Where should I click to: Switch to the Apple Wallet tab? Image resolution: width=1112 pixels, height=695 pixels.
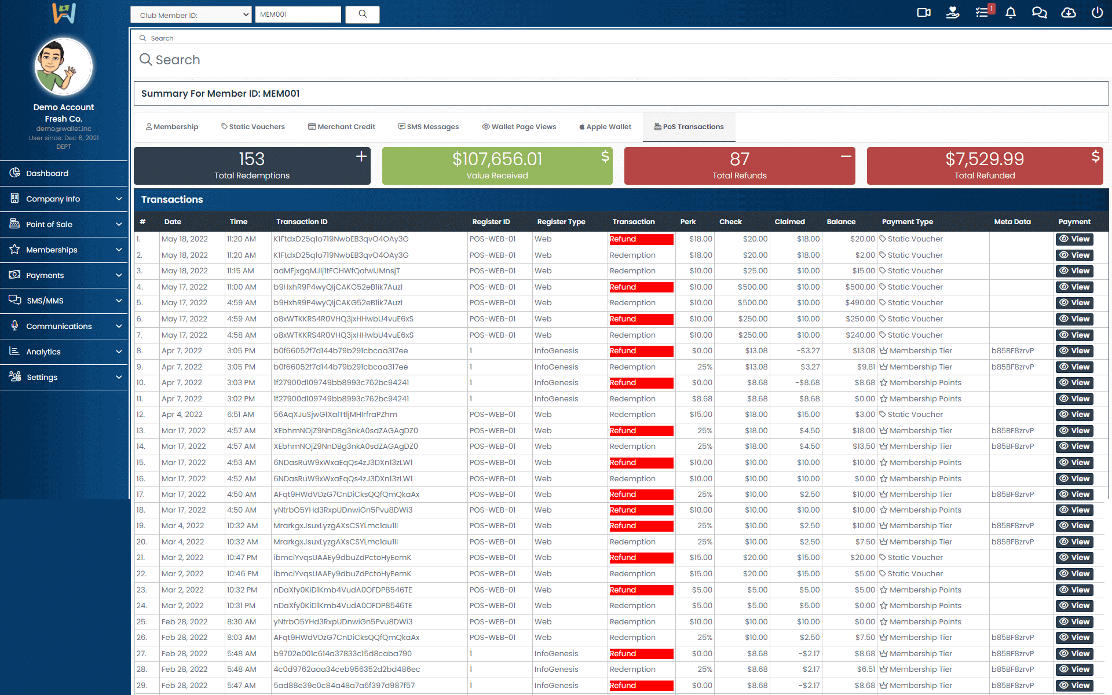click(x=605, y=127)
